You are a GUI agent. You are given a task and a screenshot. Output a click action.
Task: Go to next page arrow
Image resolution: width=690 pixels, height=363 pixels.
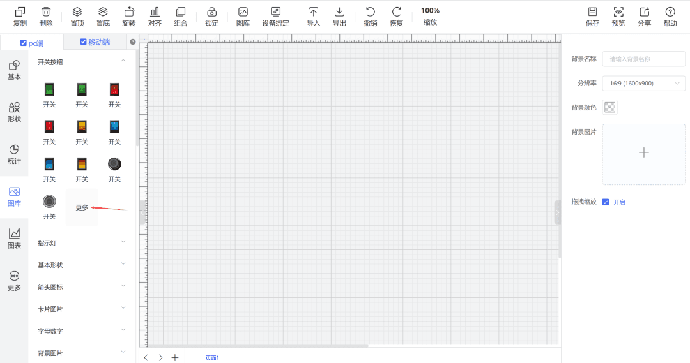point(160,357)
